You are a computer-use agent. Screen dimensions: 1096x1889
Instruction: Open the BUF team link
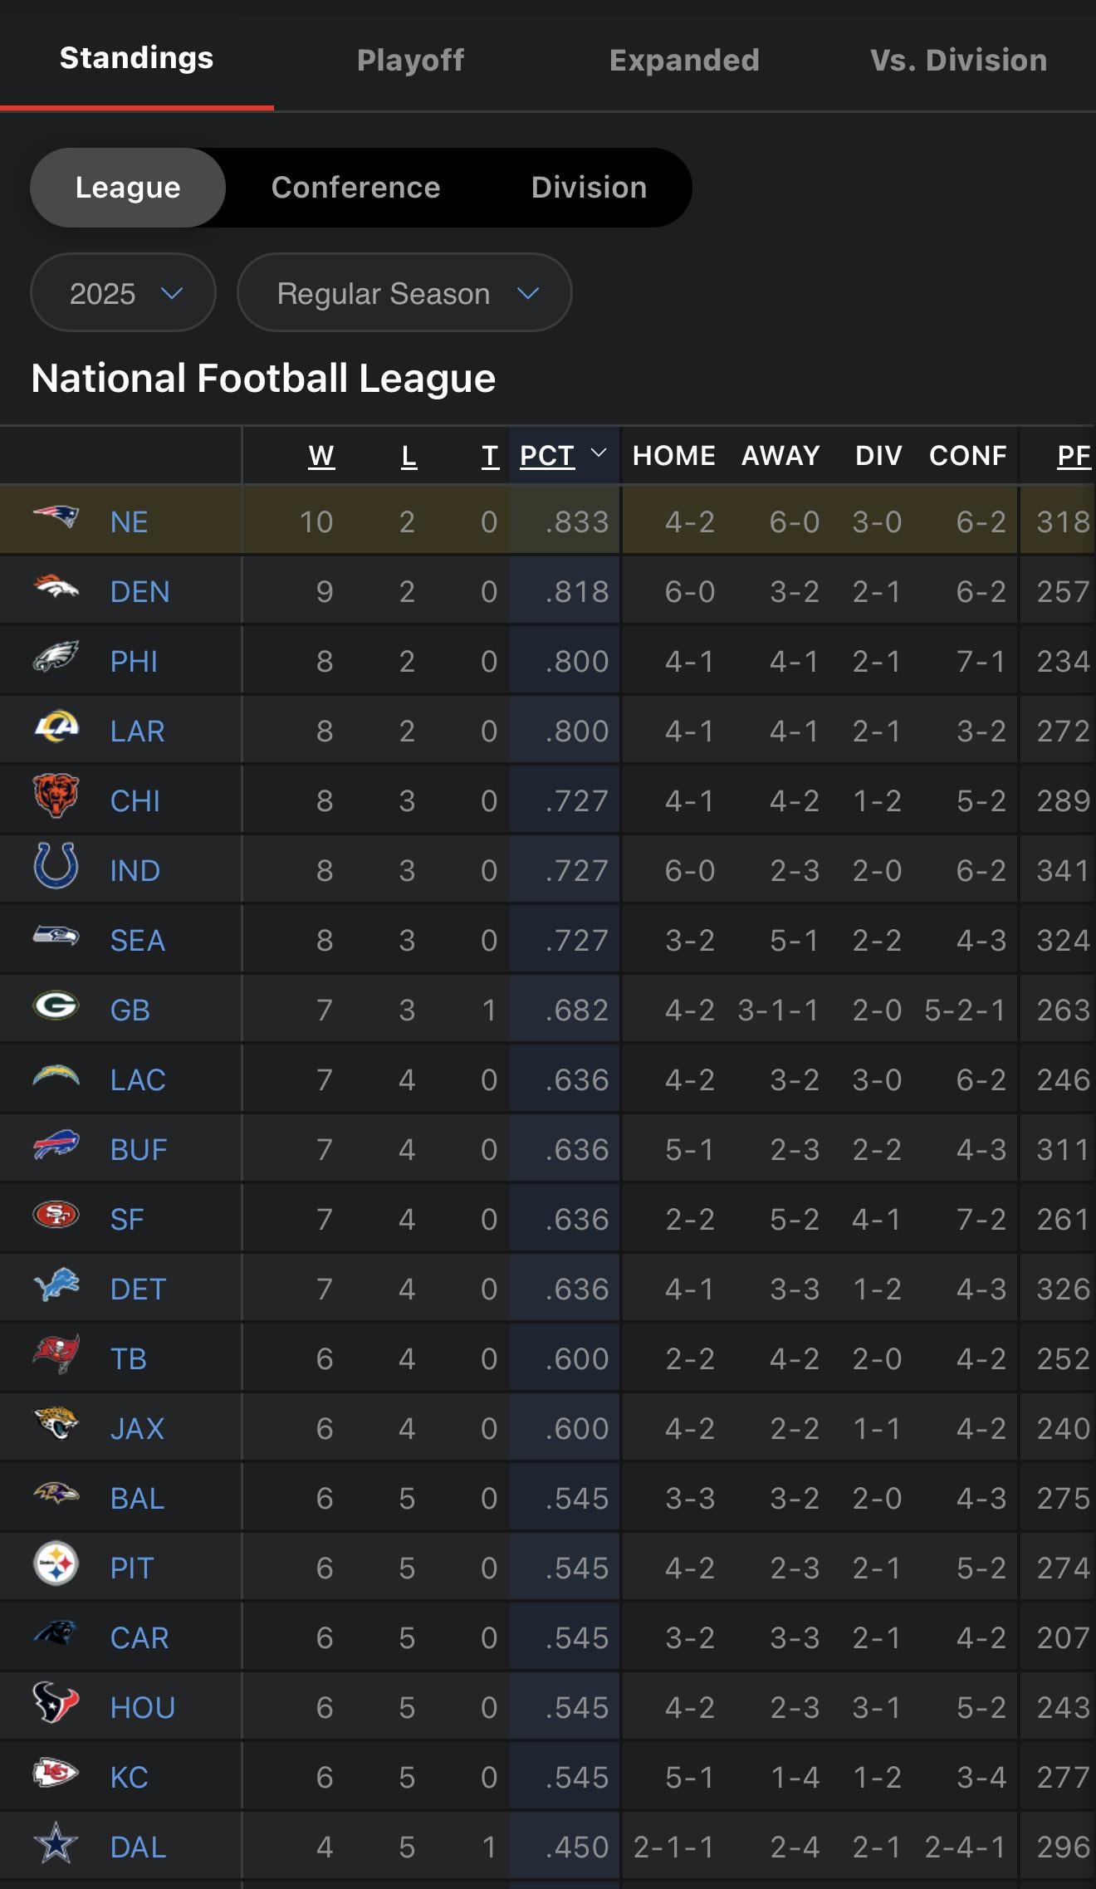pyautogui.click(x=139, y=1150)
